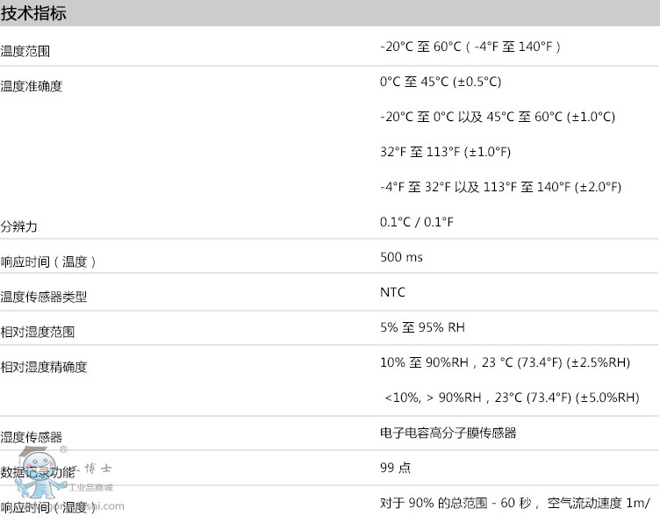
Task: Select the 温度准确度 label
Action: [x=32, y=86]
